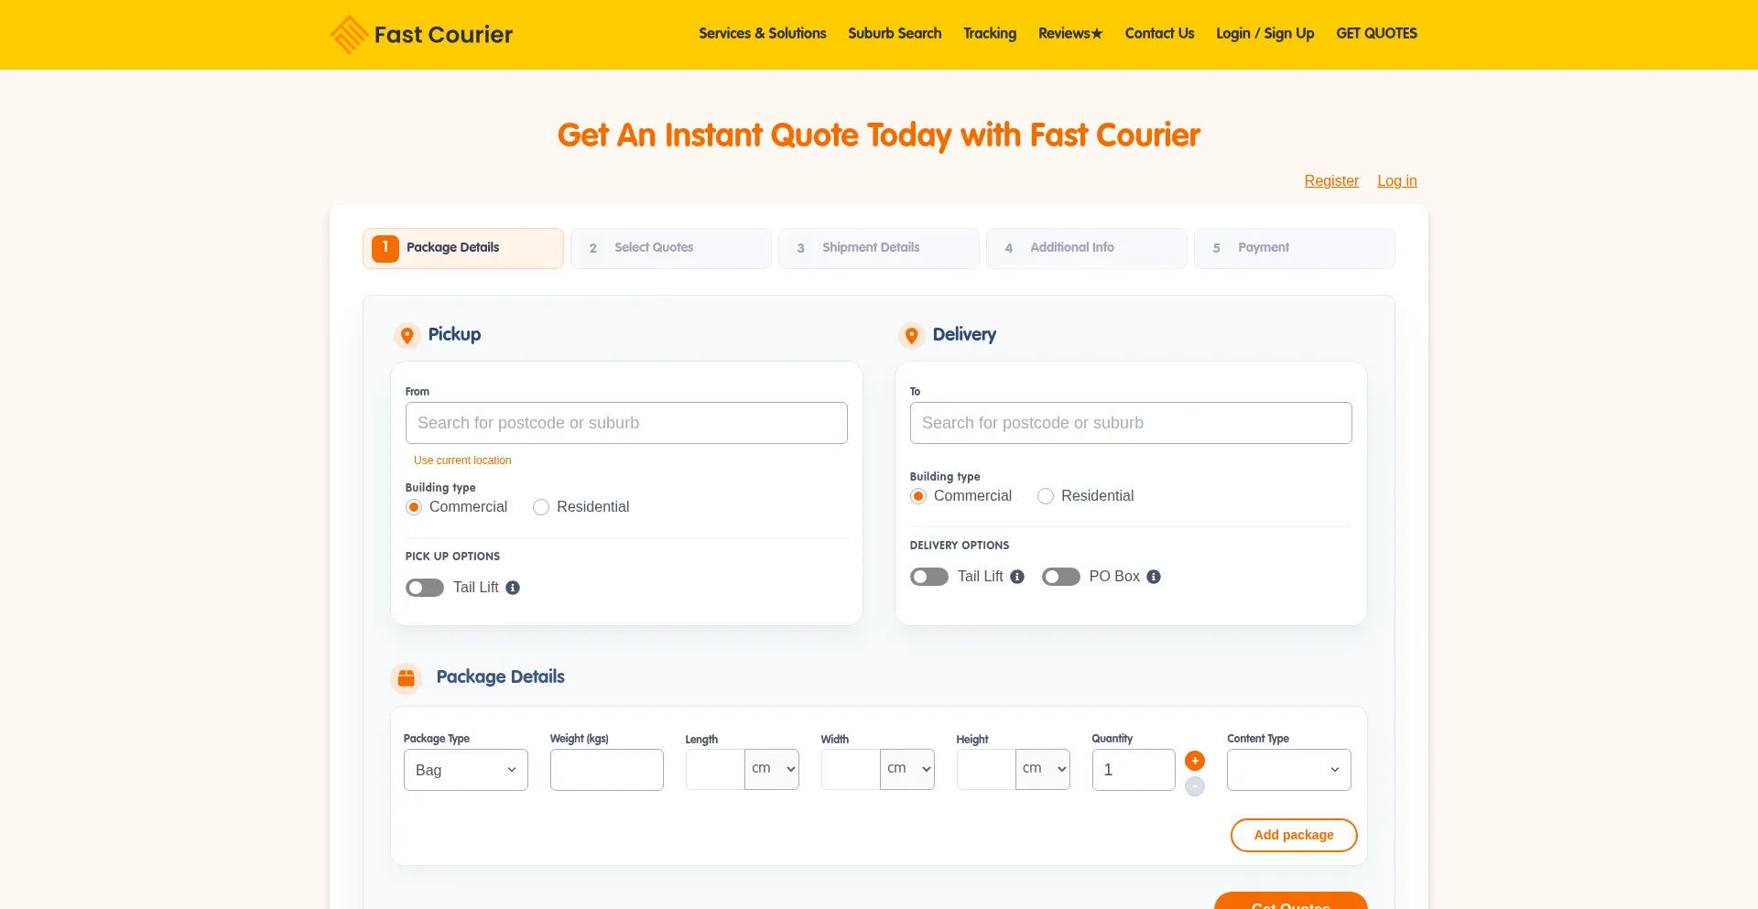The width and height of the screenshot is (1758, 909).
Task: Open Services & Solutions menu
Action: [763, 34]
